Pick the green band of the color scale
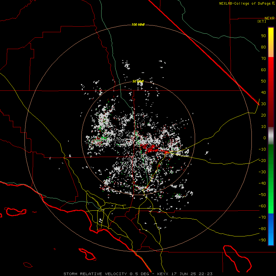Image resolution: width=276 pixels, height=276 pixels. (271, 179)
